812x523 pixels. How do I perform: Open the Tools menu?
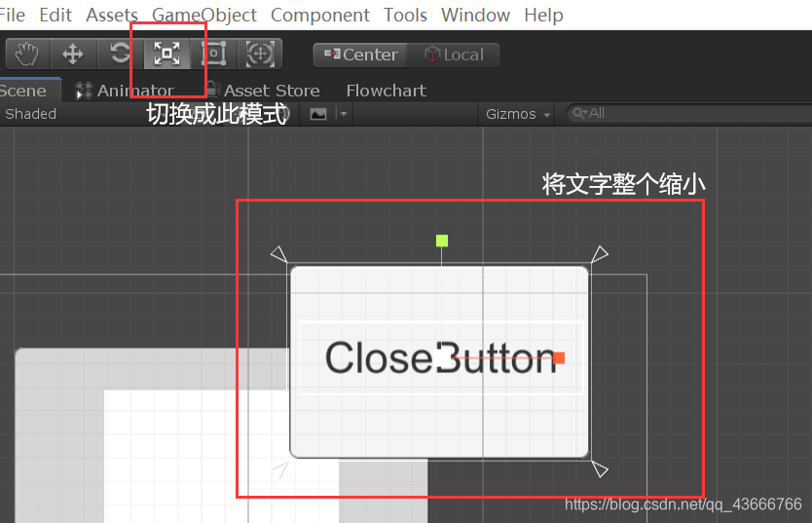[405, 15]
